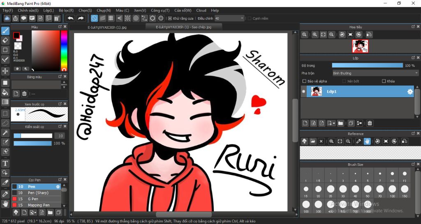The height and width of the screenshot is (224, 421).
Task: Open settings gear of the Pen brush
Action: tap(58, 187)
